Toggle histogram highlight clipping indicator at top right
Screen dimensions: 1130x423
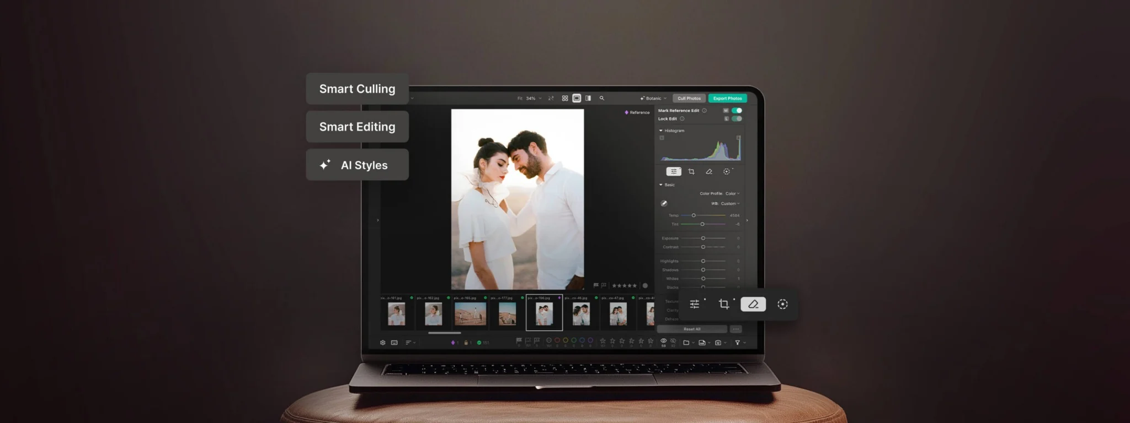click(738, 138)
